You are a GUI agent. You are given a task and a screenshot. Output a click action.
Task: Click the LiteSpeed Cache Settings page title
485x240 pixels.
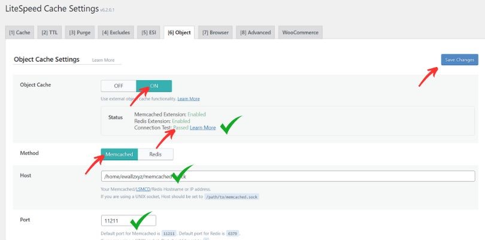click(x=52, y=8)
